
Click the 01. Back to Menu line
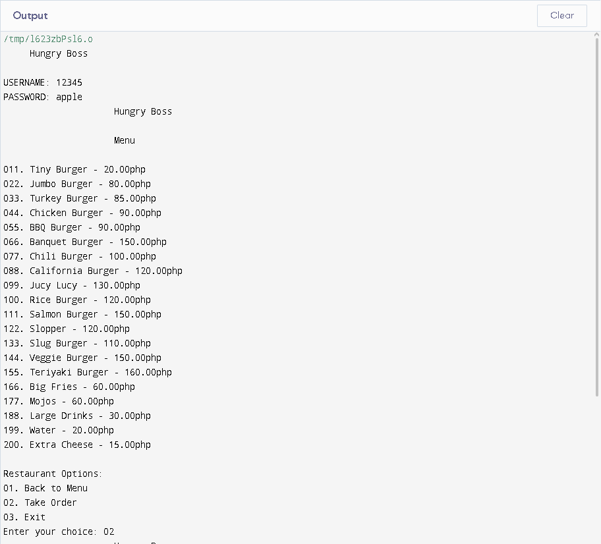coord(45,489)
